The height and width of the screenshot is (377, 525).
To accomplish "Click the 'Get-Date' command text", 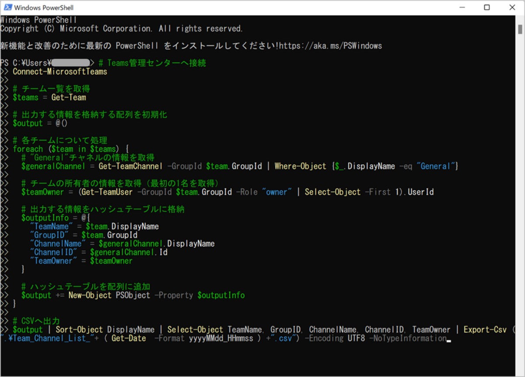I will (x=129, y=338).
